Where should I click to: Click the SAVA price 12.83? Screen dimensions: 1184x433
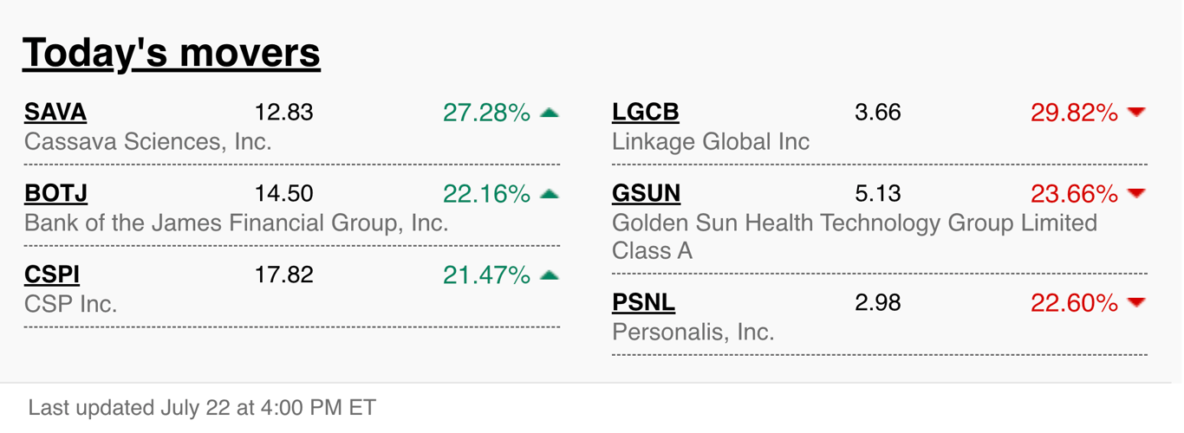point(283,113)
